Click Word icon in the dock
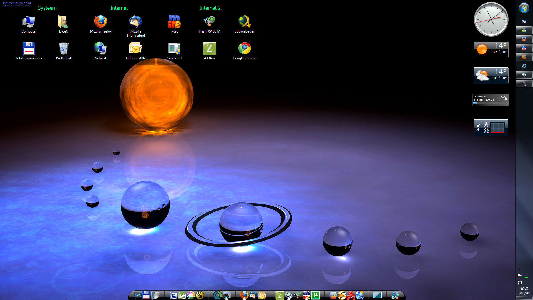This screenshot has width=533, height=300. tap(173, 295)
